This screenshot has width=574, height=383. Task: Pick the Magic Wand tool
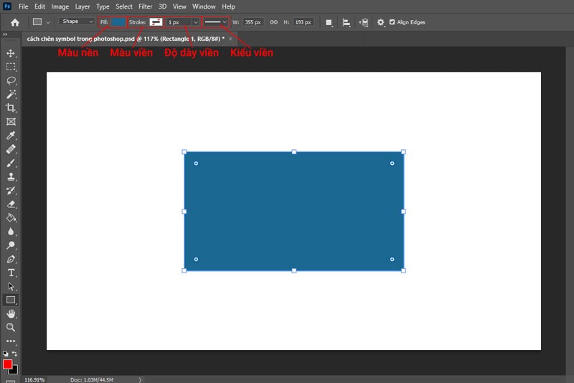(11, 94)
